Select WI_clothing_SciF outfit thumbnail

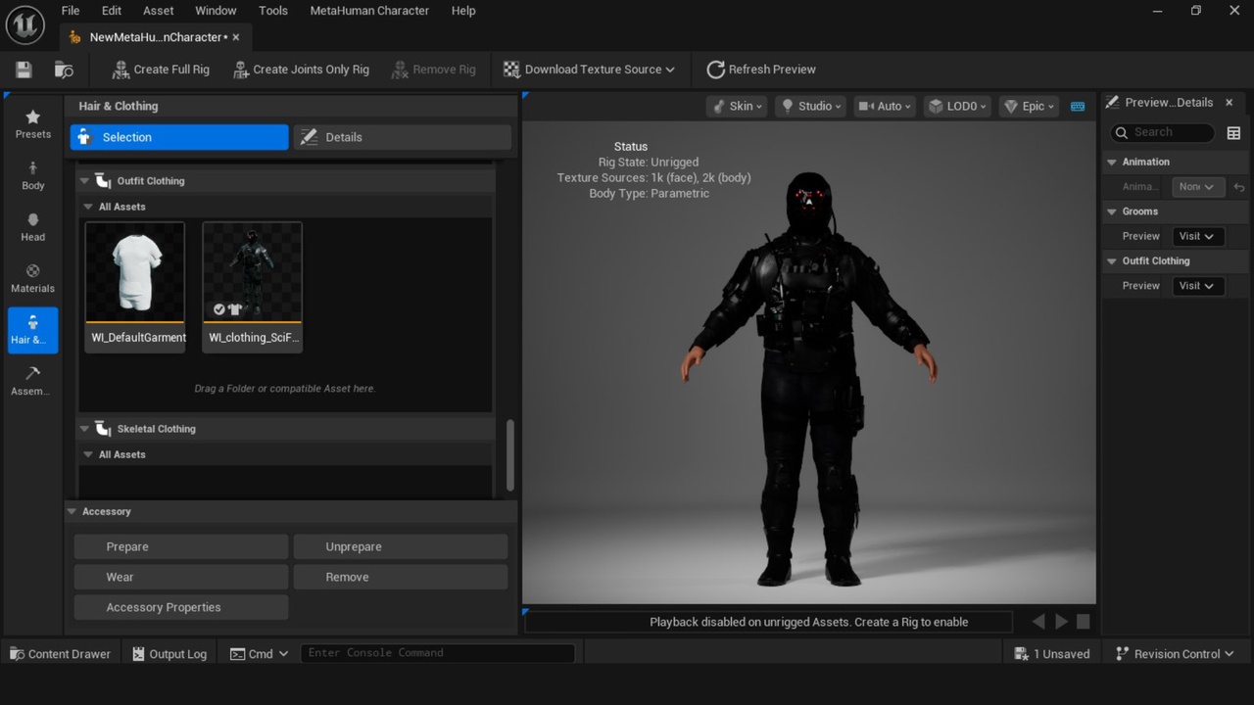pyautogui.click(x=253, y=286)
